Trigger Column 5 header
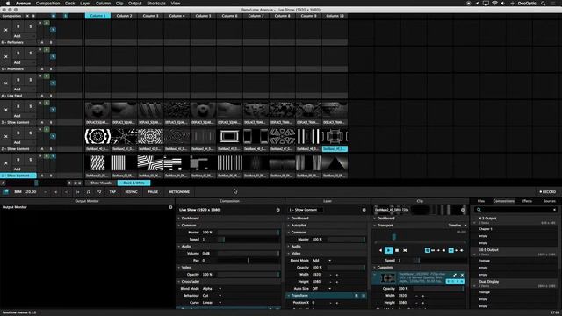 (203, 16)
